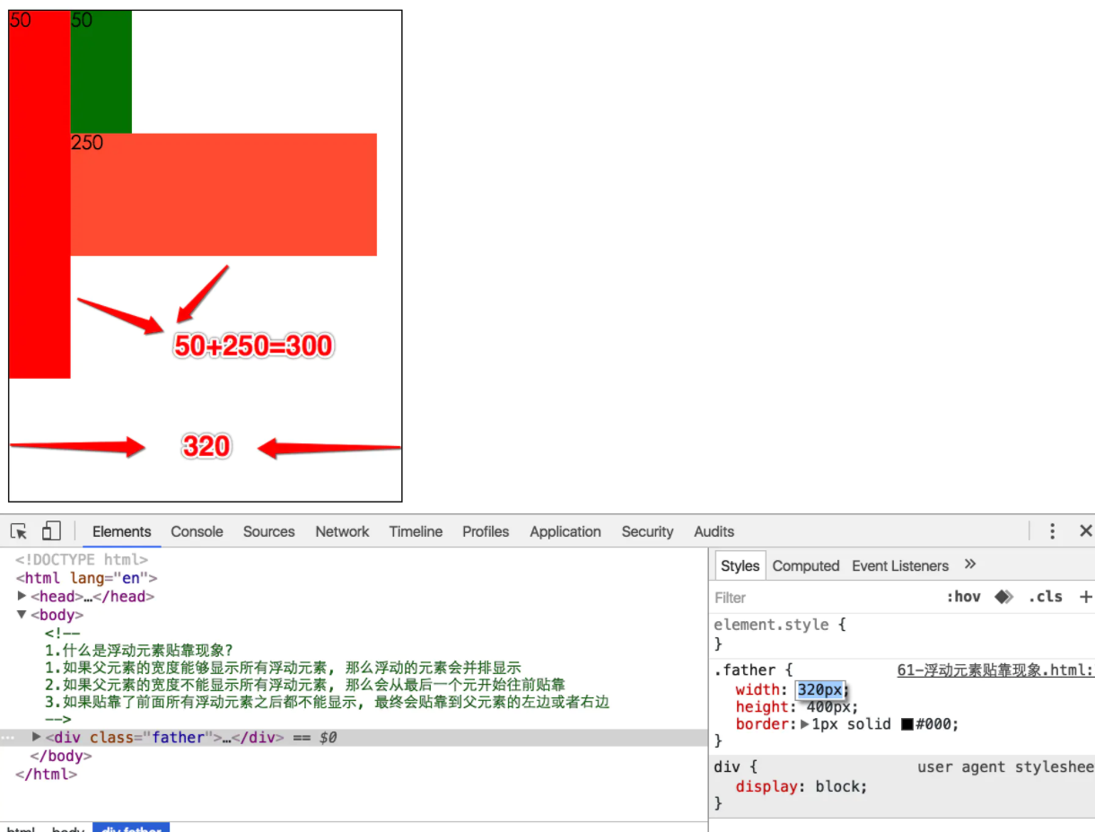The width and height of the screenshot is (1095, 832).
Task: Open the Console tab
Action: [x=197, y=531]
